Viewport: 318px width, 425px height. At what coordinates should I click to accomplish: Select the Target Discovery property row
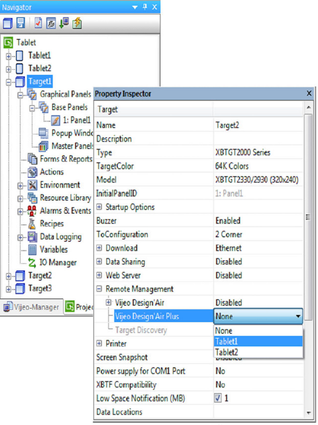click(154, 330)
